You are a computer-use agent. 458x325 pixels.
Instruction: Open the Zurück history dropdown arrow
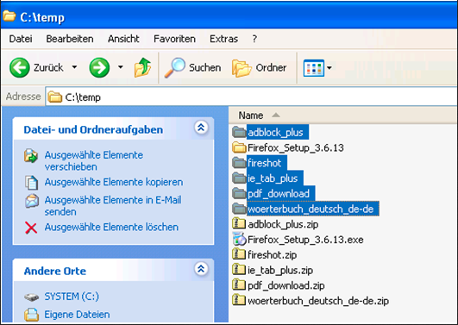74,67
